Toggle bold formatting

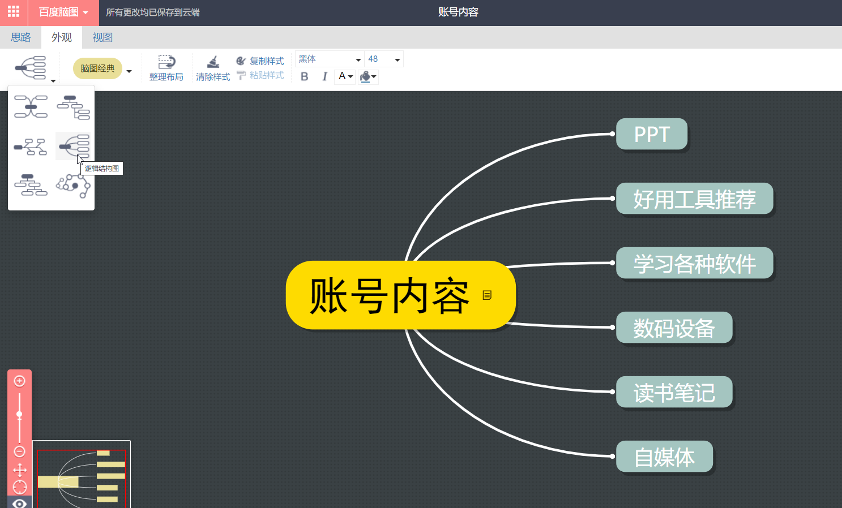[305, 76]
